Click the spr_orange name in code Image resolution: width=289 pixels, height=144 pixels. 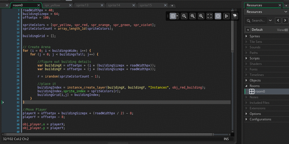click(100, 25)
